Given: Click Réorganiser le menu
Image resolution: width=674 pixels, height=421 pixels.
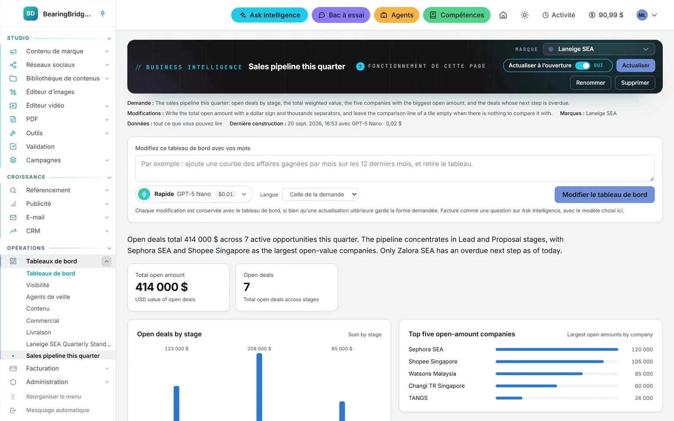Looking at the screenshot, I should [x=54, y=397].
